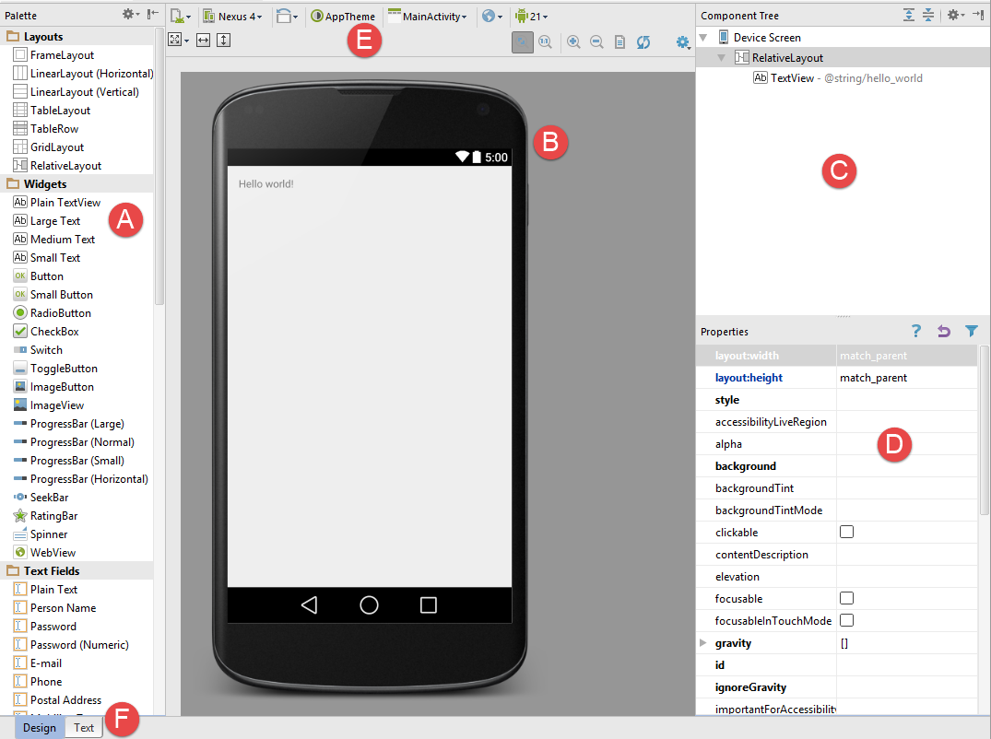Select the Design tab
This screenshot has height=739, width=991.
pyautogui.click(x=40, y=728)
